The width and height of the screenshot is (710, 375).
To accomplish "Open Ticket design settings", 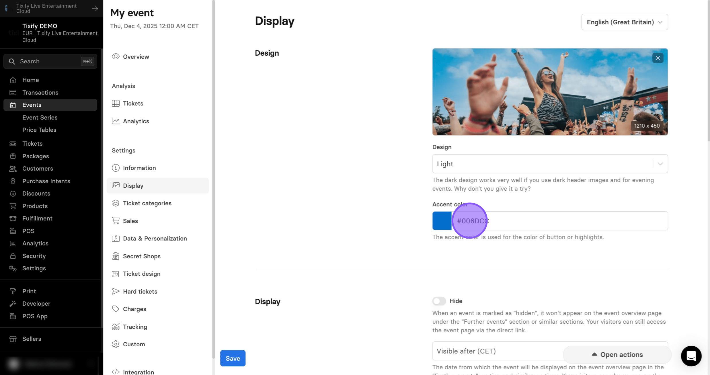I will (157, 274).
